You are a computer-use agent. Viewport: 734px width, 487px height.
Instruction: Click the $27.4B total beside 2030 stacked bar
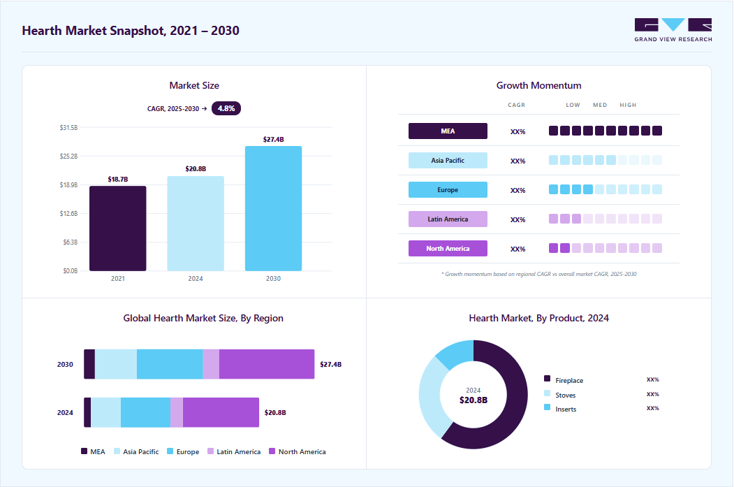click(x=331, y=364)
